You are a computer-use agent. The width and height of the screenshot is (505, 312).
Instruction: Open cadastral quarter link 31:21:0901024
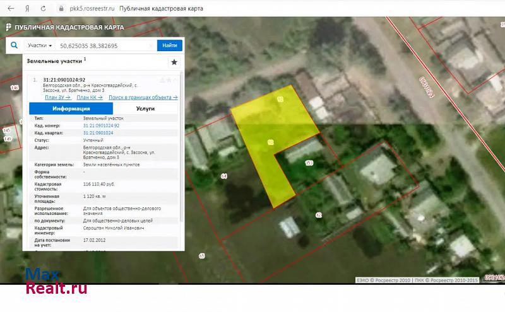pos(98,133)
